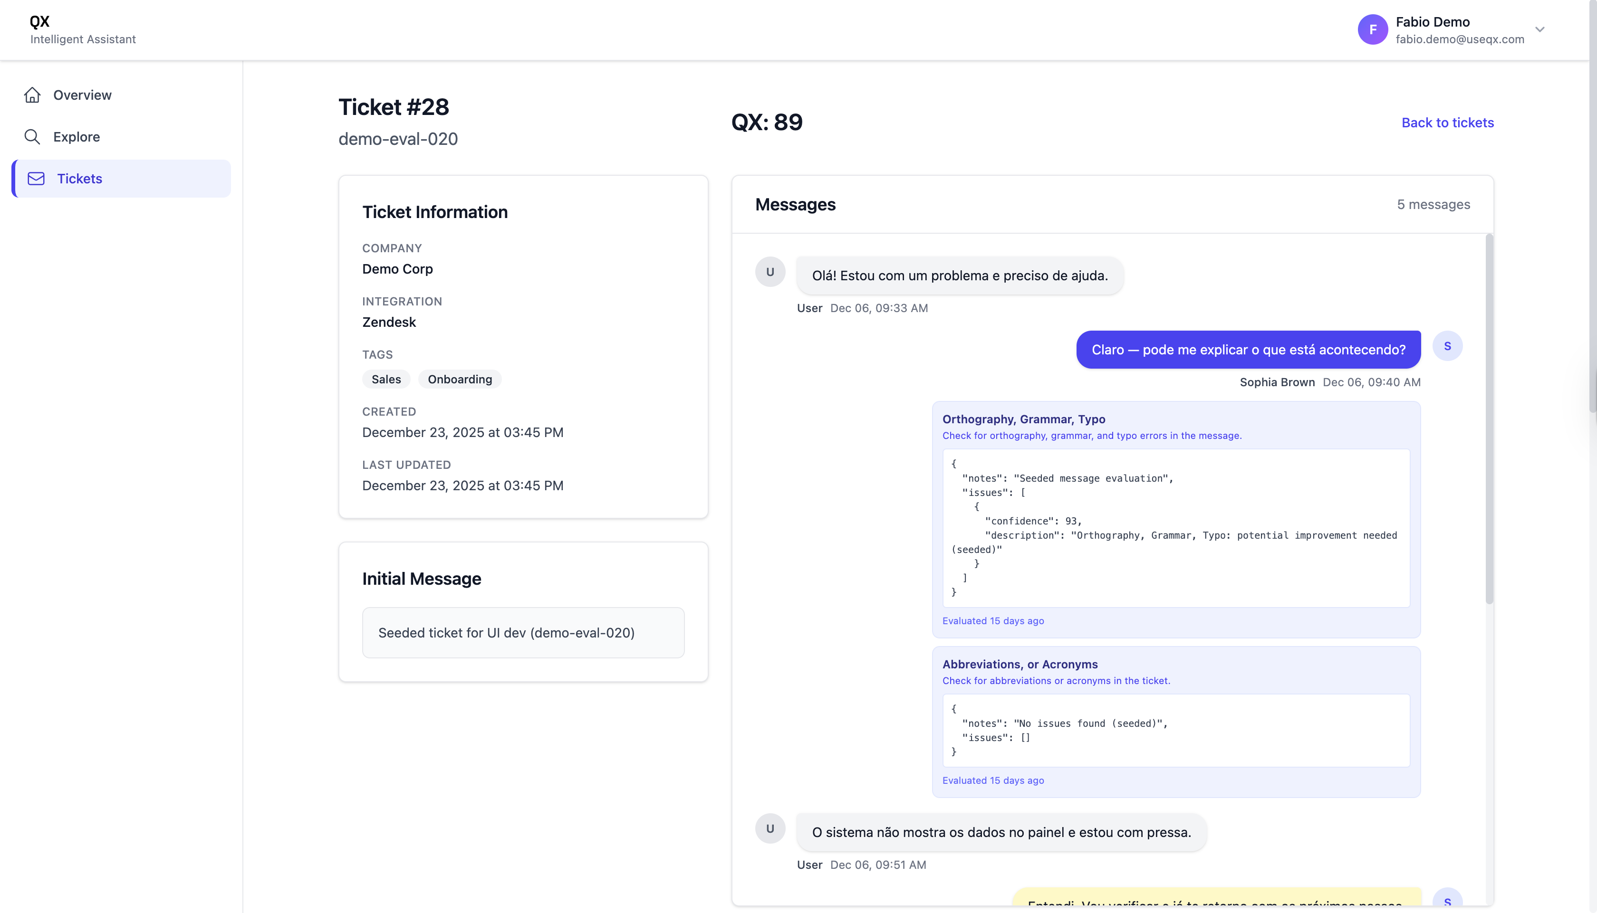The height and width of the screenshot is (913, 1597).
Task: Click the User avatar beside the first message
Action: tap(770, 272)
